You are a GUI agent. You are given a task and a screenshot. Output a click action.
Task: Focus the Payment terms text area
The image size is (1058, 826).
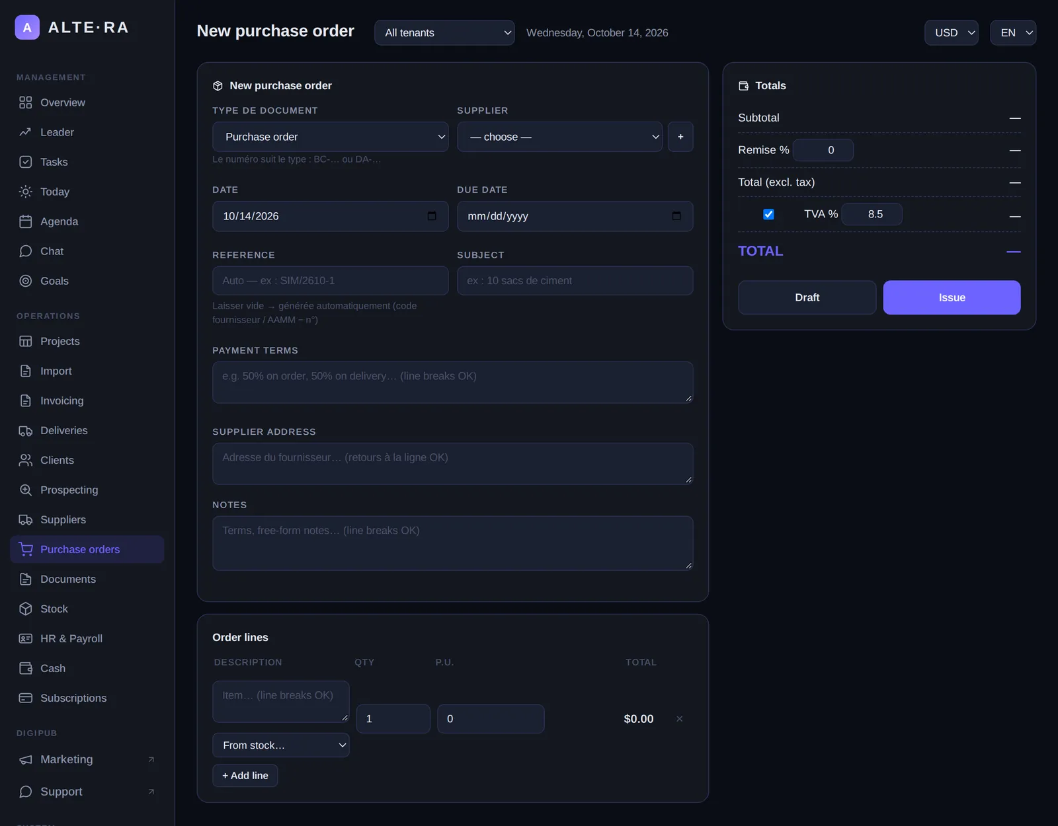453,383
